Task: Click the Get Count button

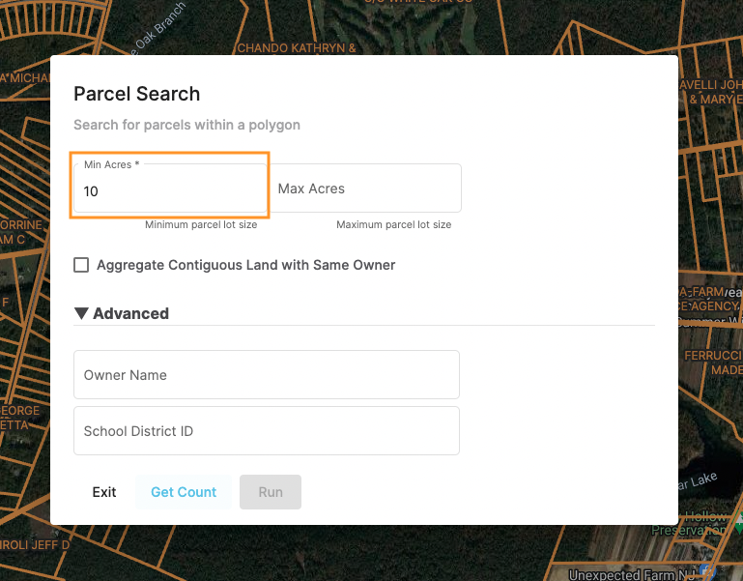Action: pos(184,492)
